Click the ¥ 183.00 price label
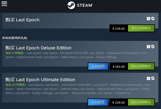The width and height of the screenshot is (161, 109). 118,66
